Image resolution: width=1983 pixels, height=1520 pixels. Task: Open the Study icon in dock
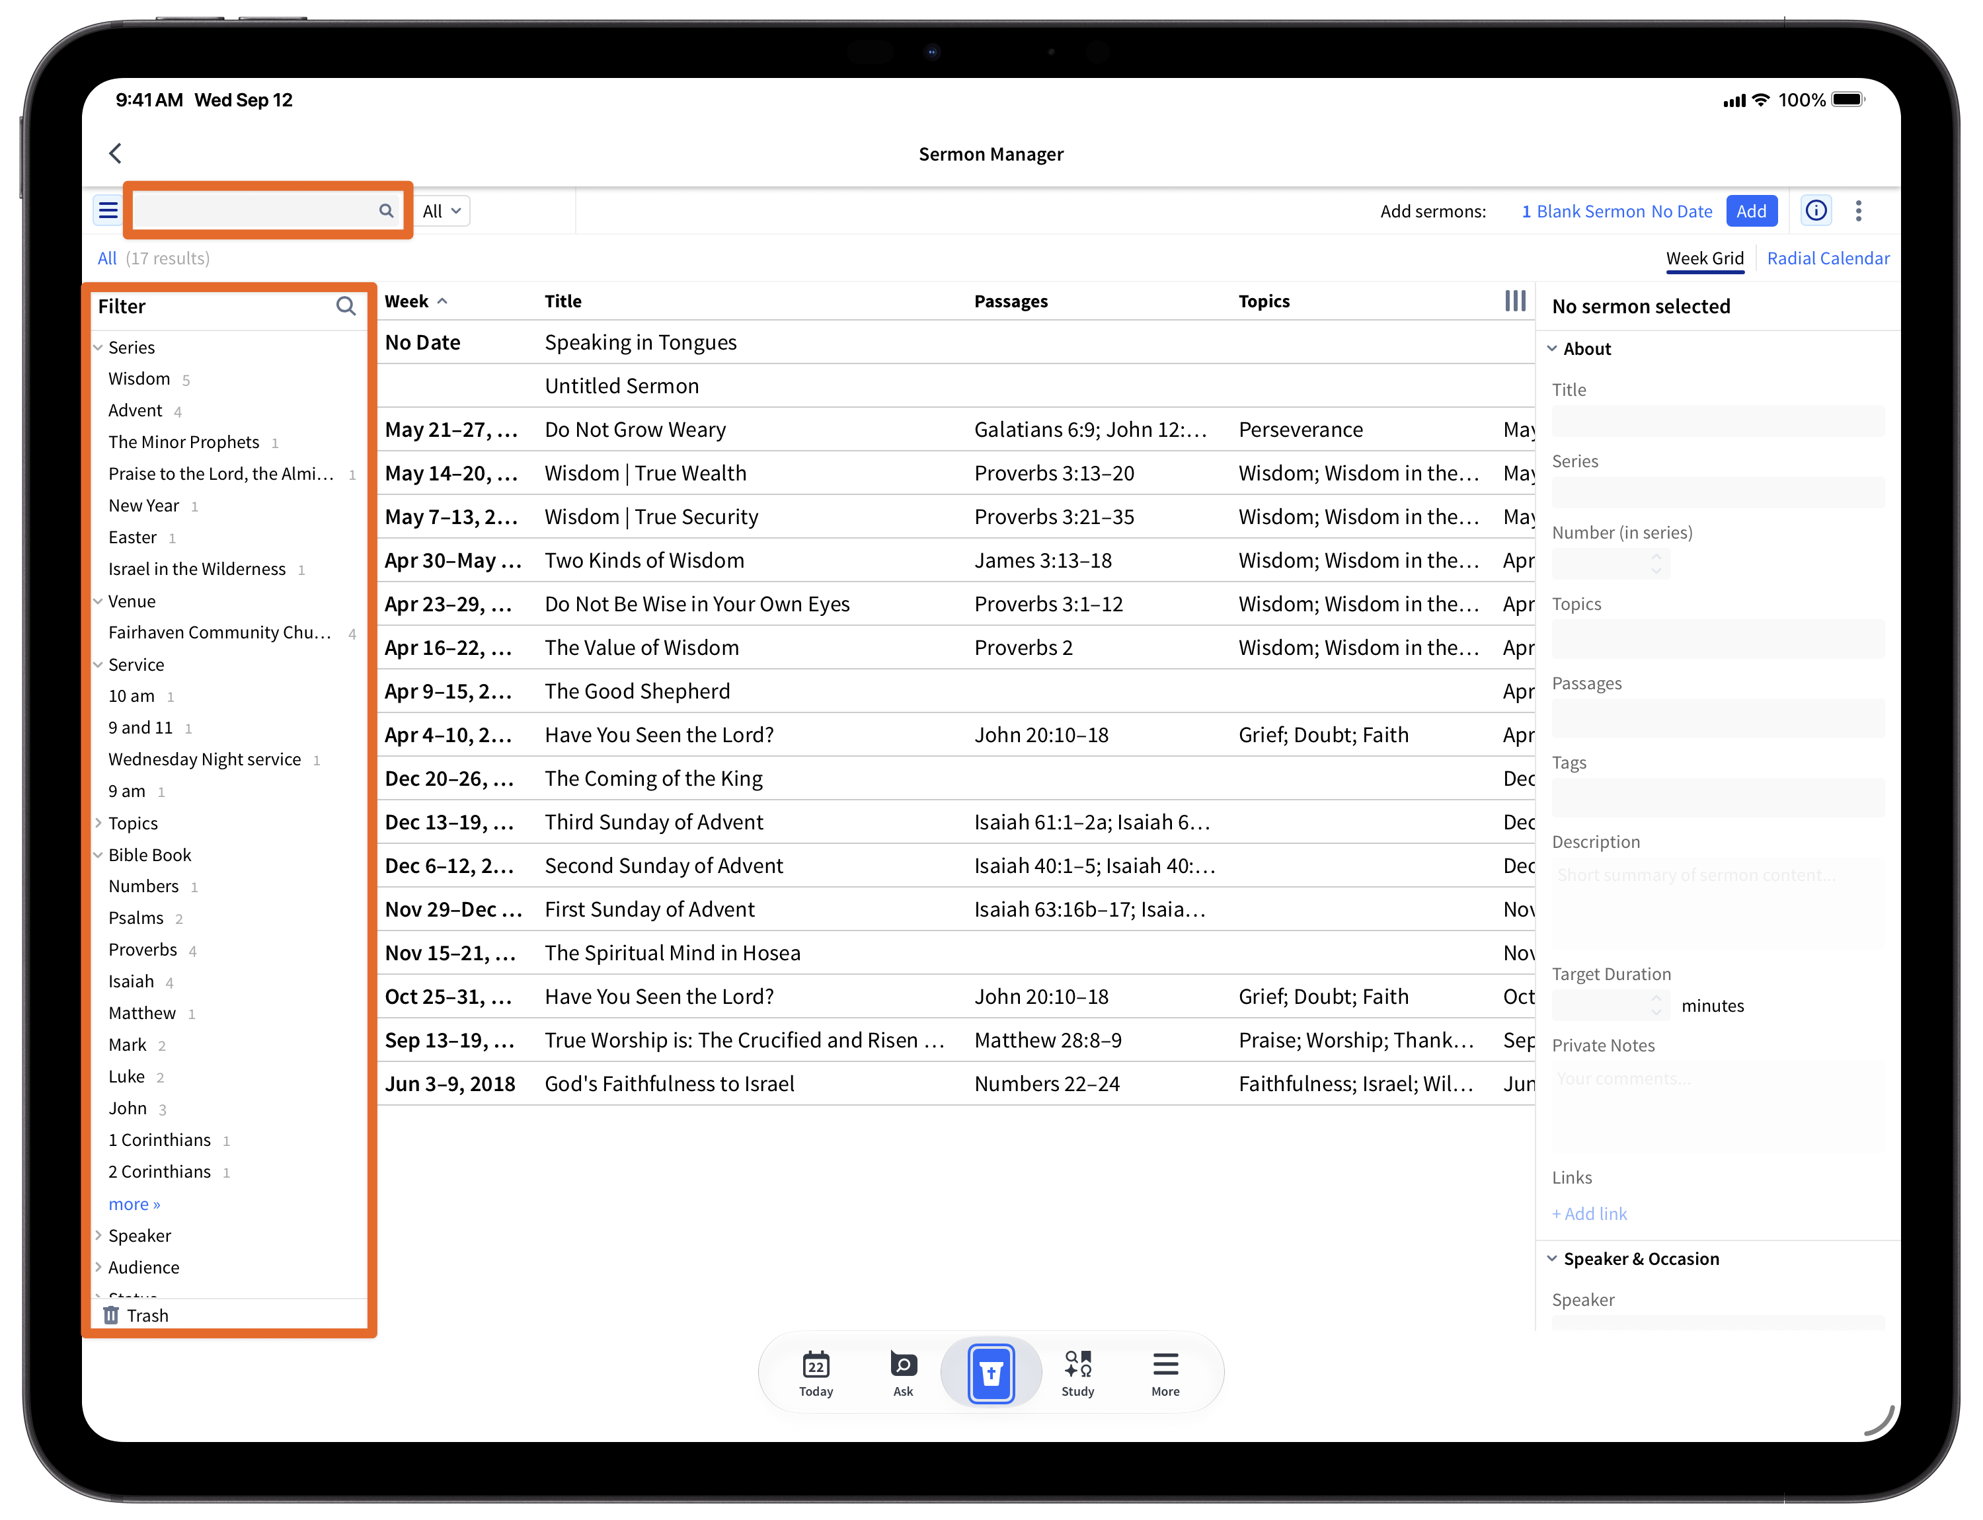pyautogui.click(x=1077, y=1371)
